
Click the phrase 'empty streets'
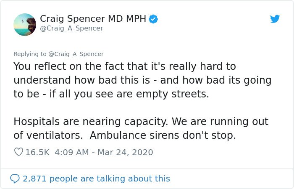[173, 94]
